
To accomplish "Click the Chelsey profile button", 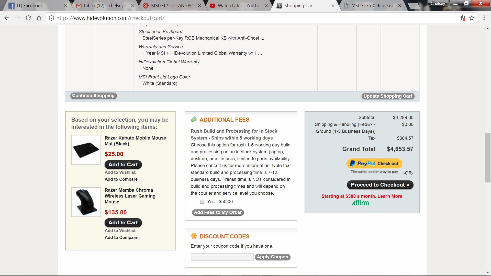I will pyautogui.click(x=438, y=4).
